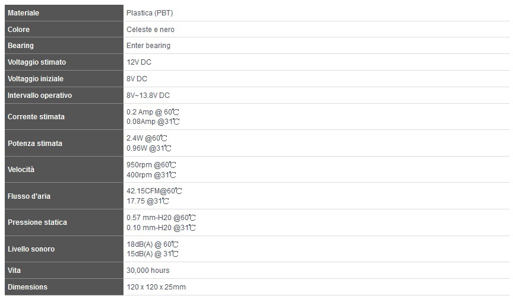Click the Bearing row label
The image size is (513, 299).
click(21, 46)
